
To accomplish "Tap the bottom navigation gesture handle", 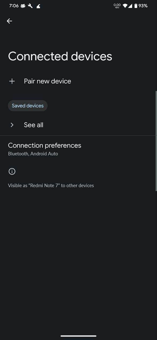I will [78, 336].
